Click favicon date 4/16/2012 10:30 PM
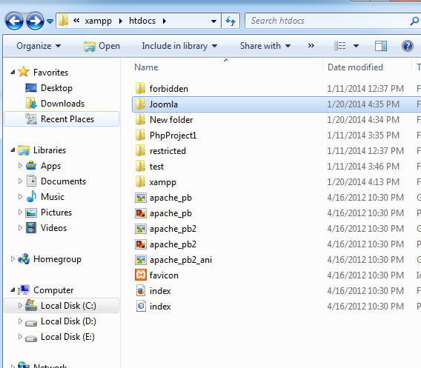421x368 pixels. coord(365,275)
